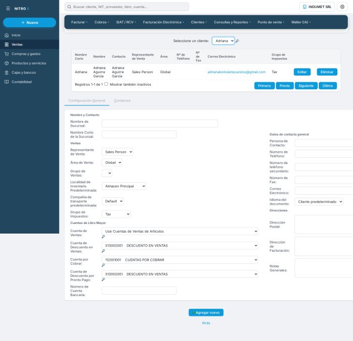Focus the Nombre de Sucursal field
Viewport: 353px width, 341px height.
point(160,124)
